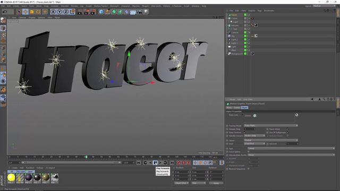Open Space dropdown set to Global
The width and height of the screenshot is (340, 191).
[x=270, y=140]
